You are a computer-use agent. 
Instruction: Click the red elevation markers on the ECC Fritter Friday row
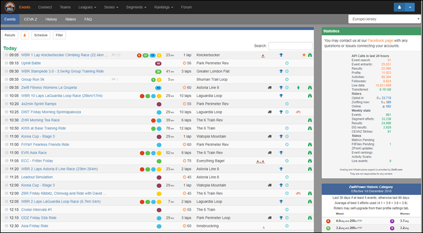260,162
